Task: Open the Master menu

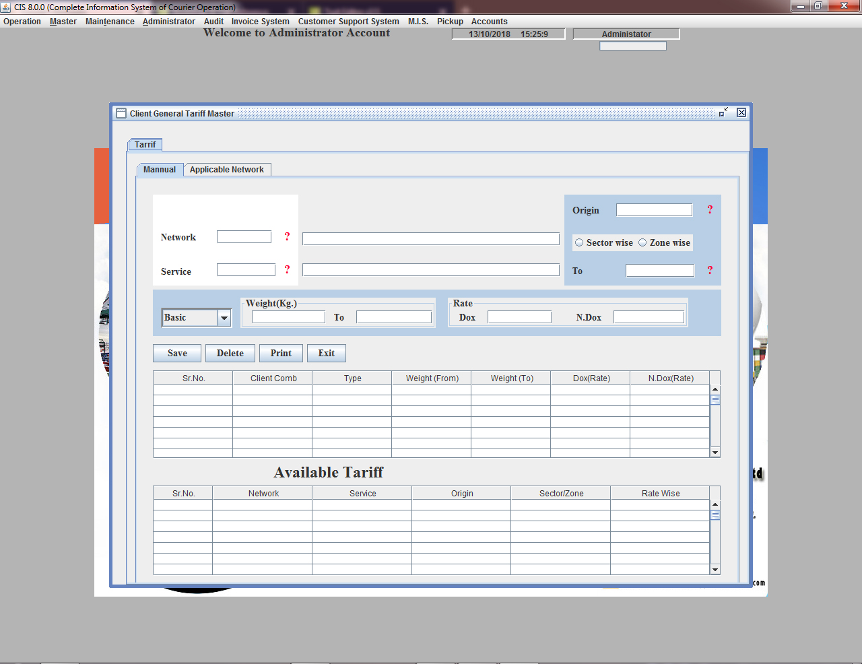Action: point(63,22)
